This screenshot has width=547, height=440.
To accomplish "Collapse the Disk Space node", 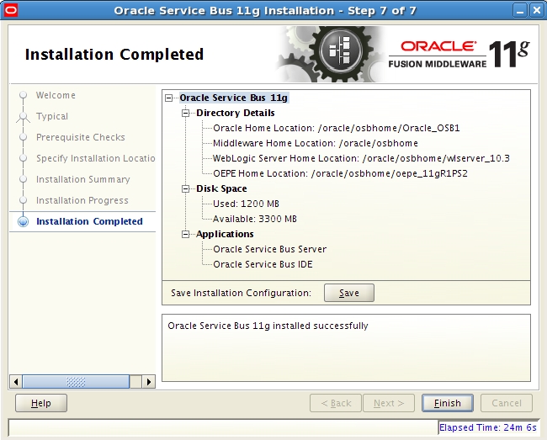I will [x=186, y=188].
